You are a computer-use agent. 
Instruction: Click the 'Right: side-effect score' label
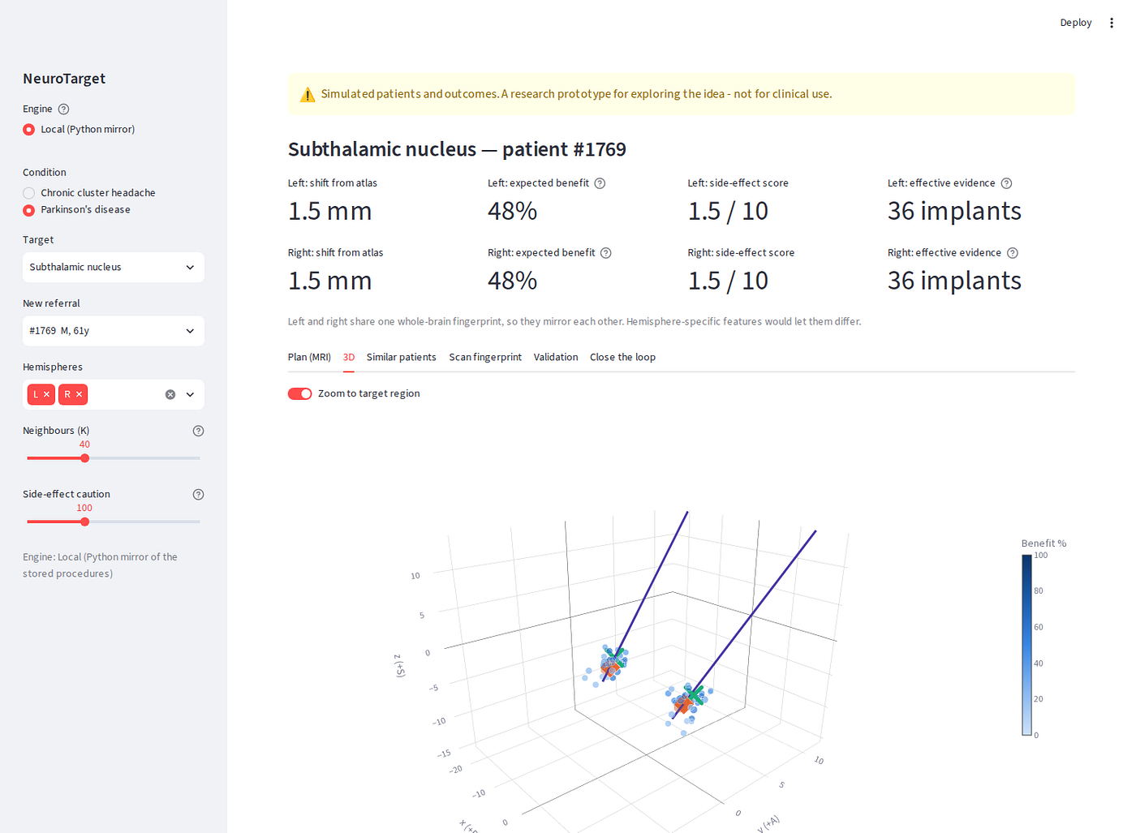click(741, 253)
